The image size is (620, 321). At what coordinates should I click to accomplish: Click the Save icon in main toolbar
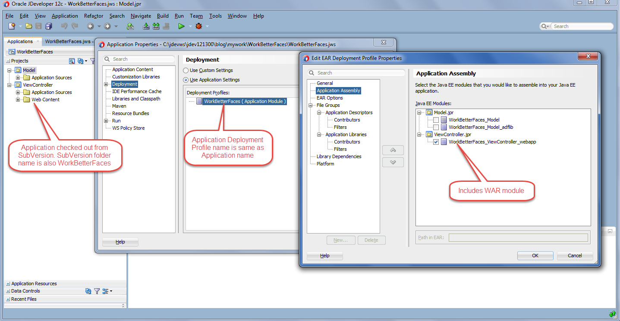click(x=38, y=26)
